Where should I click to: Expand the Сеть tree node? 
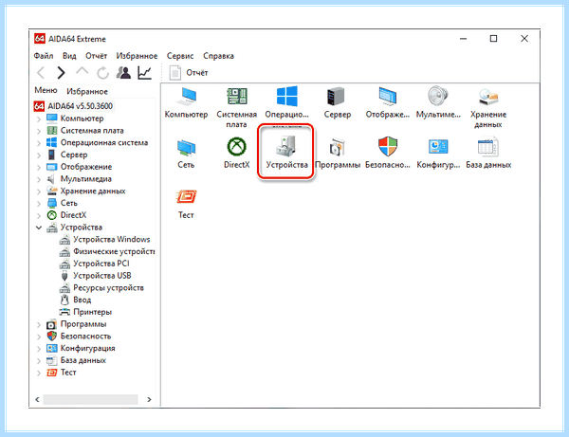(39, 203)
